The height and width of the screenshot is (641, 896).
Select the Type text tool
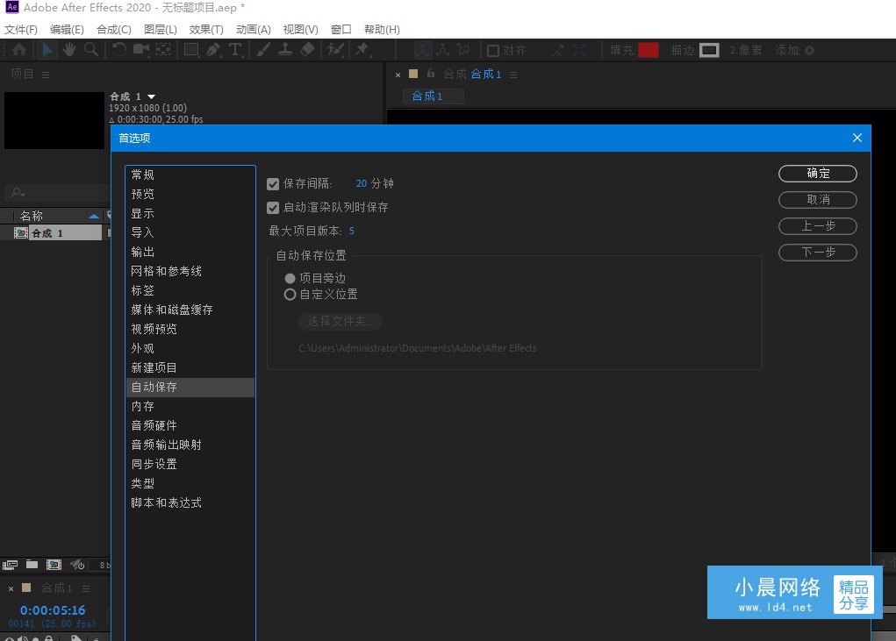(x=235, y=50)
